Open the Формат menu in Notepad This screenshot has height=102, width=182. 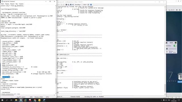click(12, 4)
